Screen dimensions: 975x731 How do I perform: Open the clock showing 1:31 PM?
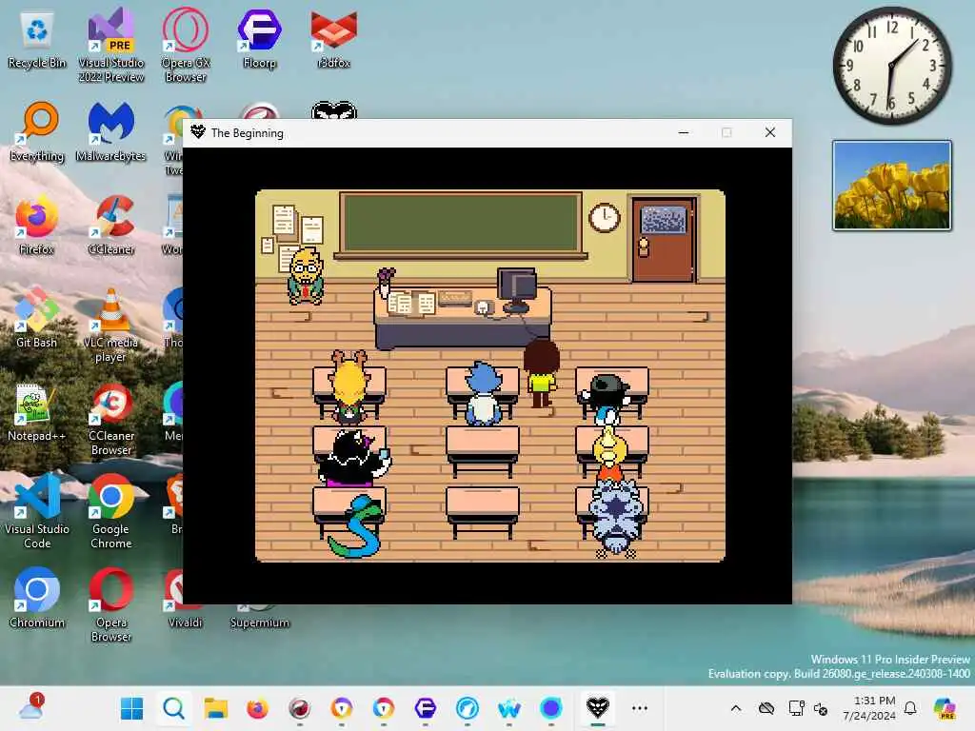coord(869,708)
